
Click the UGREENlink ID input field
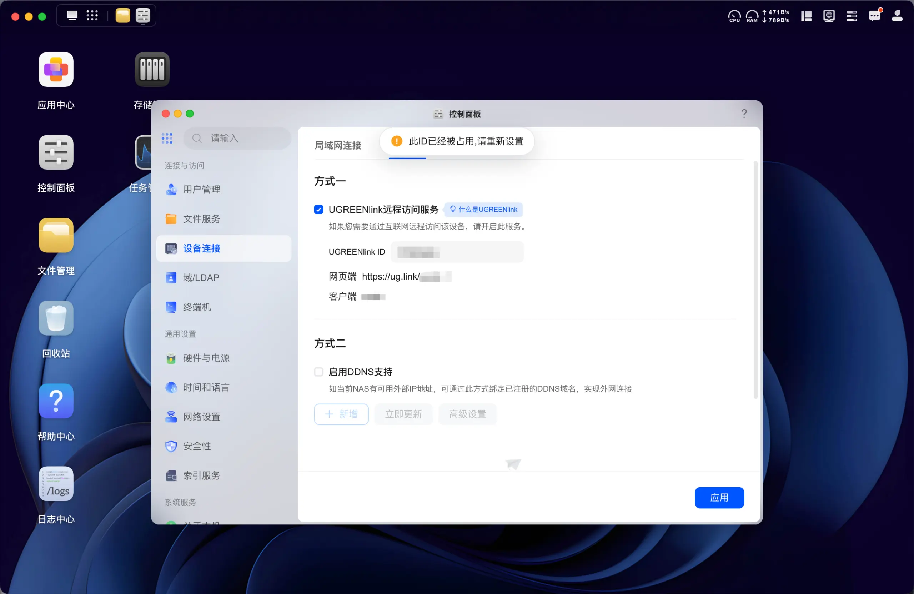(x=457, y=252)
